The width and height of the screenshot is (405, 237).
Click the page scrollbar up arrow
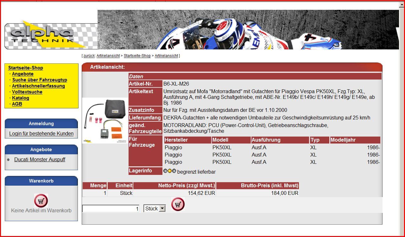(x=402, y=5)
